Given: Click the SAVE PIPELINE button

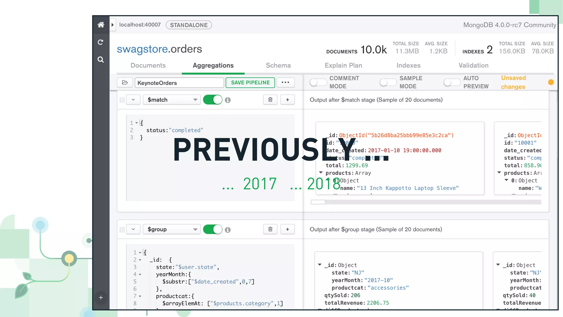Looking at the screenshot, I should (x=250, y=83).
